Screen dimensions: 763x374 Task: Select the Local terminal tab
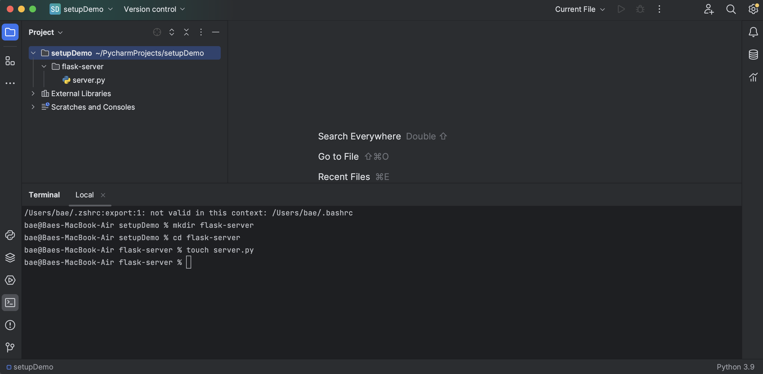tap(84, 195)
